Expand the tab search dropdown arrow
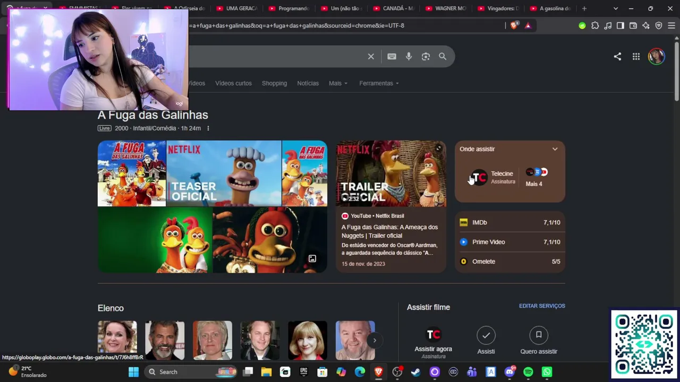 [x=616, y=8]
